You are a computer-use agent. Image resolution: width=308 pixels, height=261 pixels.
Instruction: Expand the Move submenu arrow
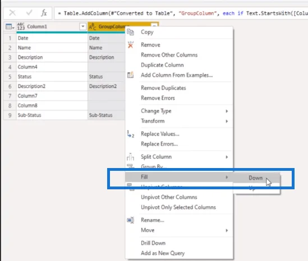[x=227, y=230]
